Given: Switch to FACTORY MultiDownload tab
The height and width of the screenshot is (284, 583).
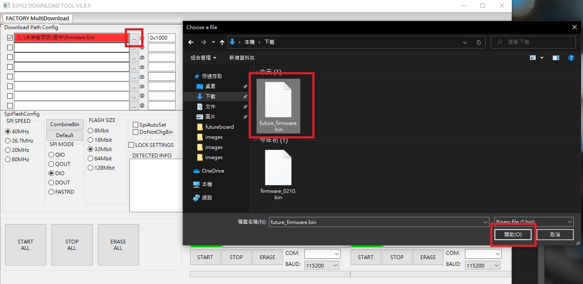Looking at the screenshot, I should coord(38,18).
